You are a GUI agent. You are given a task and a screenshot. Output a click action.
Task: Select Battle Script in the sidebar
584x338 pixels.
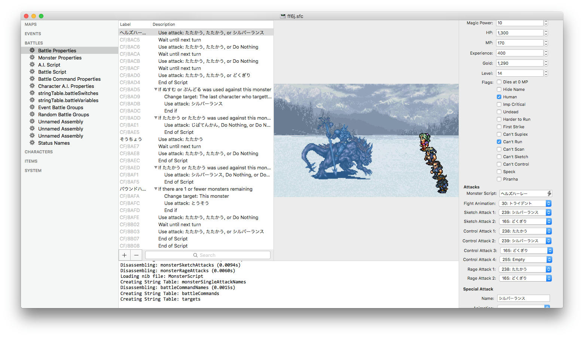[x=52, y=72]
